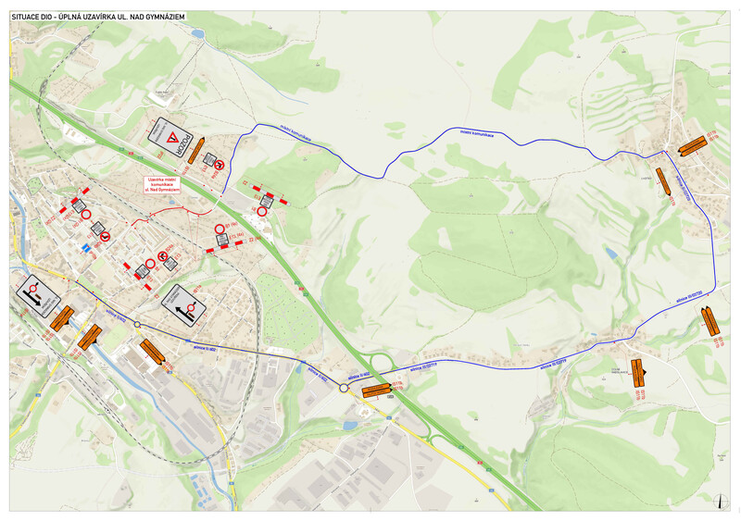Viewport: 741px width, 521px height.
Task: Click the B1 no-entry sign east of highway
Action: tap(262, 211)
